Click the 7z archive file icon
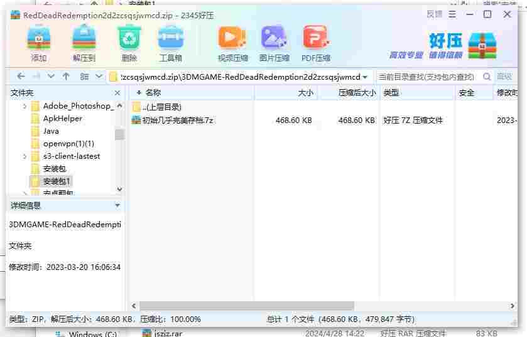 click(136, 120)
